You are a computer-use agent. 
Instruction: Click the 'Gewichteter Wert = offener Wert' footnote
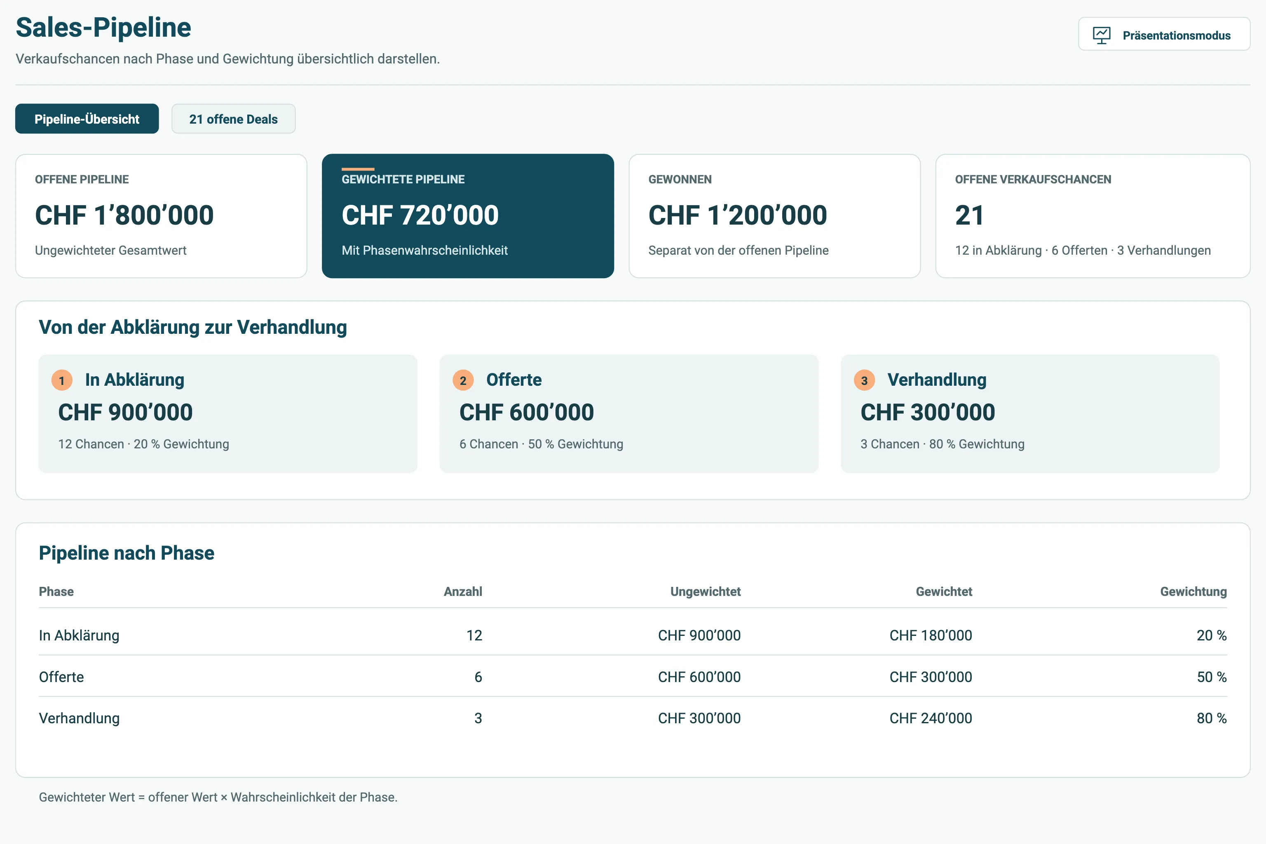(218, 797)
